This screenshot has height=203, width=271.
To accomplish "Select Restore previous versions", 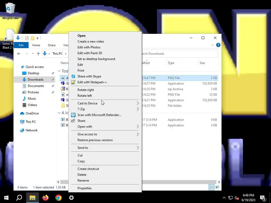I will tap(105, 140).
